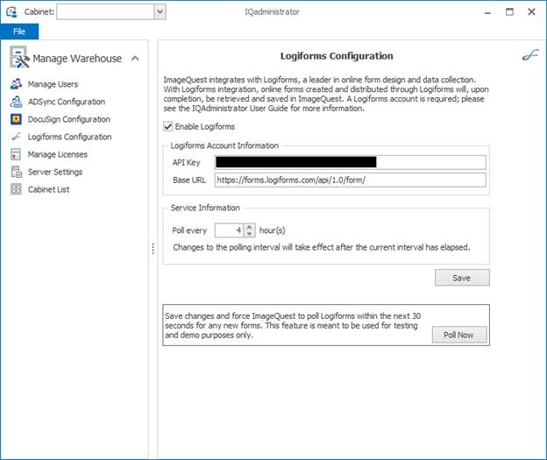
Task: Click the Manage Warehouse tools icon
Action: coord(19,58)
